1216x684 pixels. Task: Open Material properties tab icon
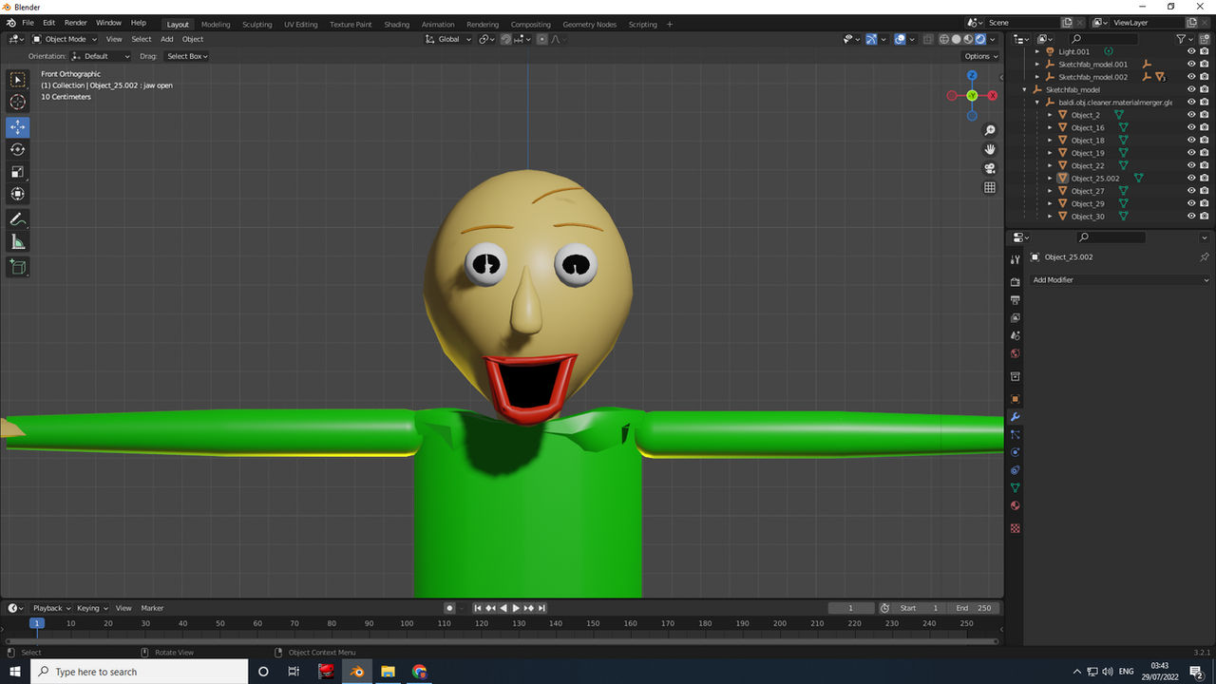tap(1015, 506)
